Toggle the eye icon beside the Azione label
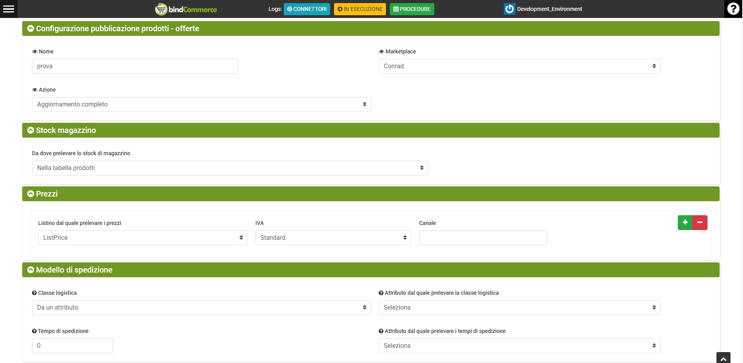The width and height of the screenshot is (743, 363). 35,90
